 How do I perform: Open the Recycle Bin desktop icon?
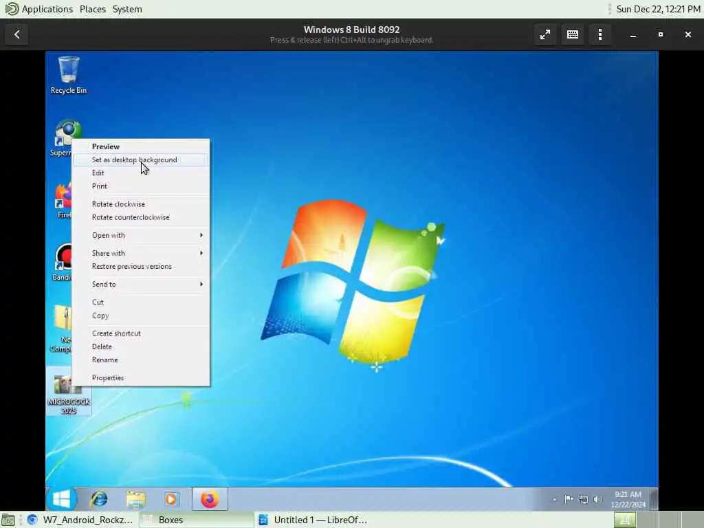pos(68,74)
